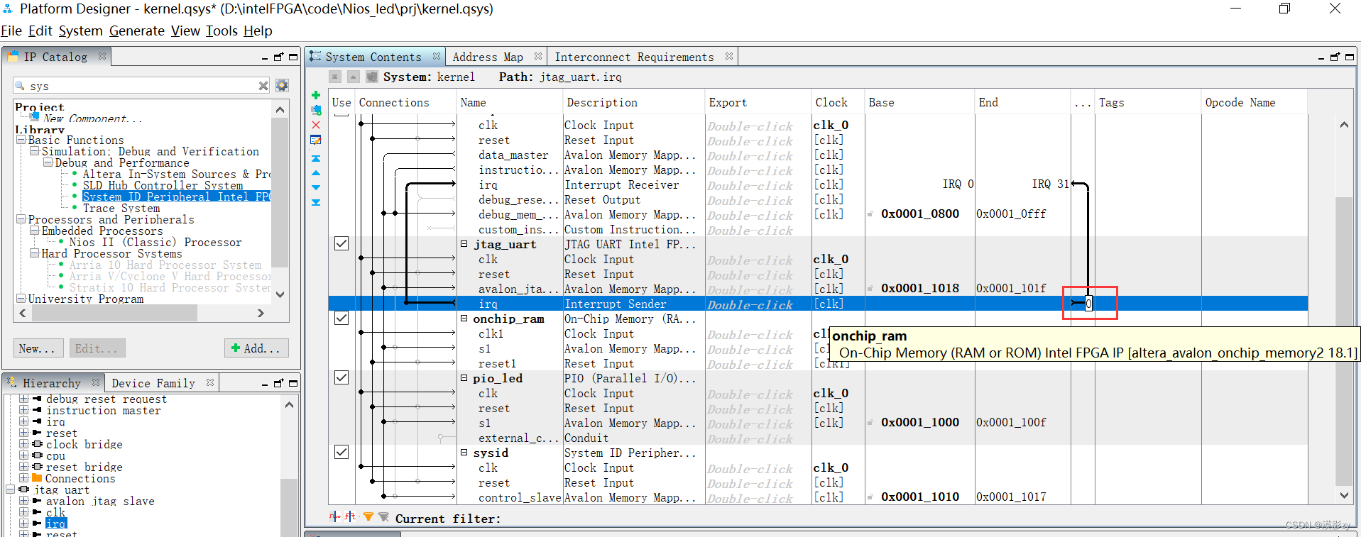Viewport: 1361px width, 537px height.
Task: Close the System Contents tab
Action: [437, 56]
